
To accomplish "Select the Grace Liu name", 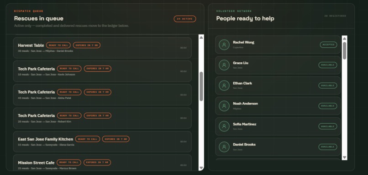I will click(x=241, y=63).
